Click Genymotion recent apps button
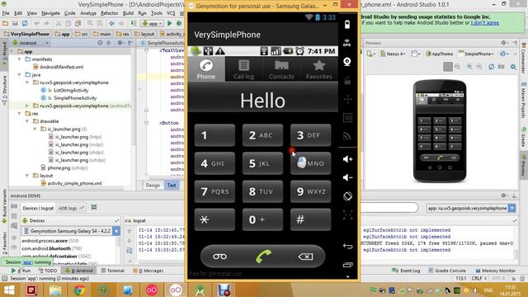This screenshot has width=528, height=297. (x=347, y=265)
